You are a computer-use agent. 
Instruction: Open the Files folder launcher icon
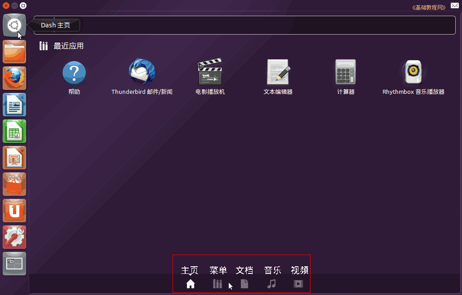14,52
